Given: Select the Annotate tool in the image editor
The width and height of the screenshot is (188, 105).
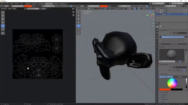Looking at the screenshot, I should 3,33.
